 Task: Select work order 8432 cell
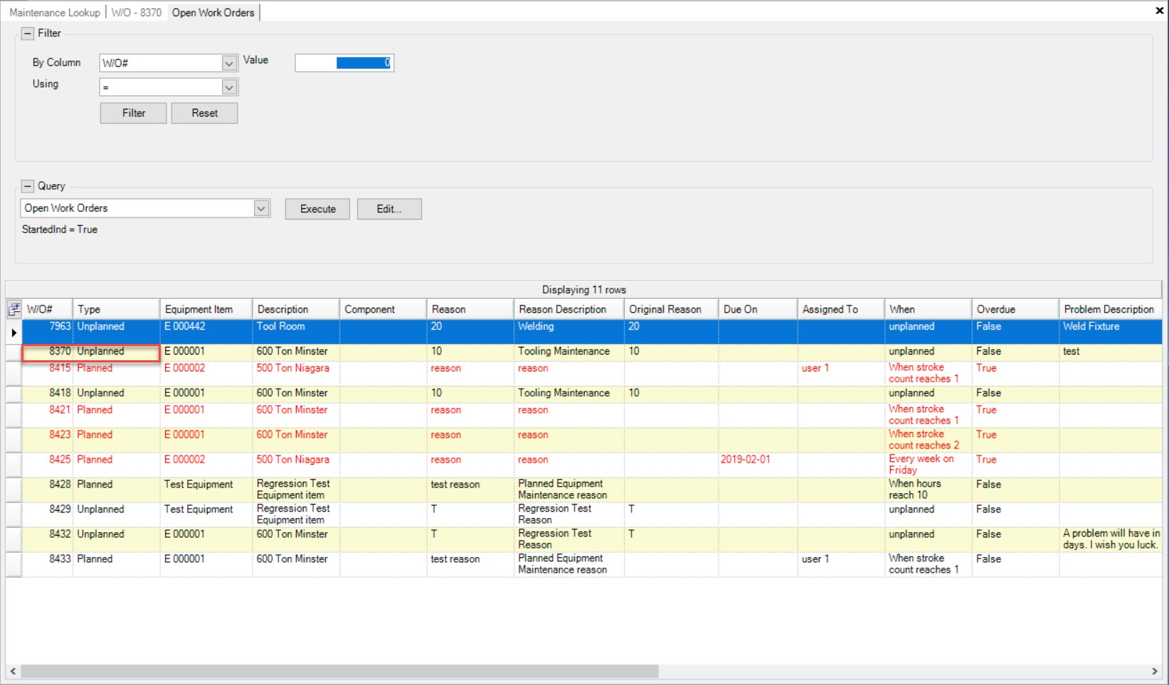click(48, 539)
